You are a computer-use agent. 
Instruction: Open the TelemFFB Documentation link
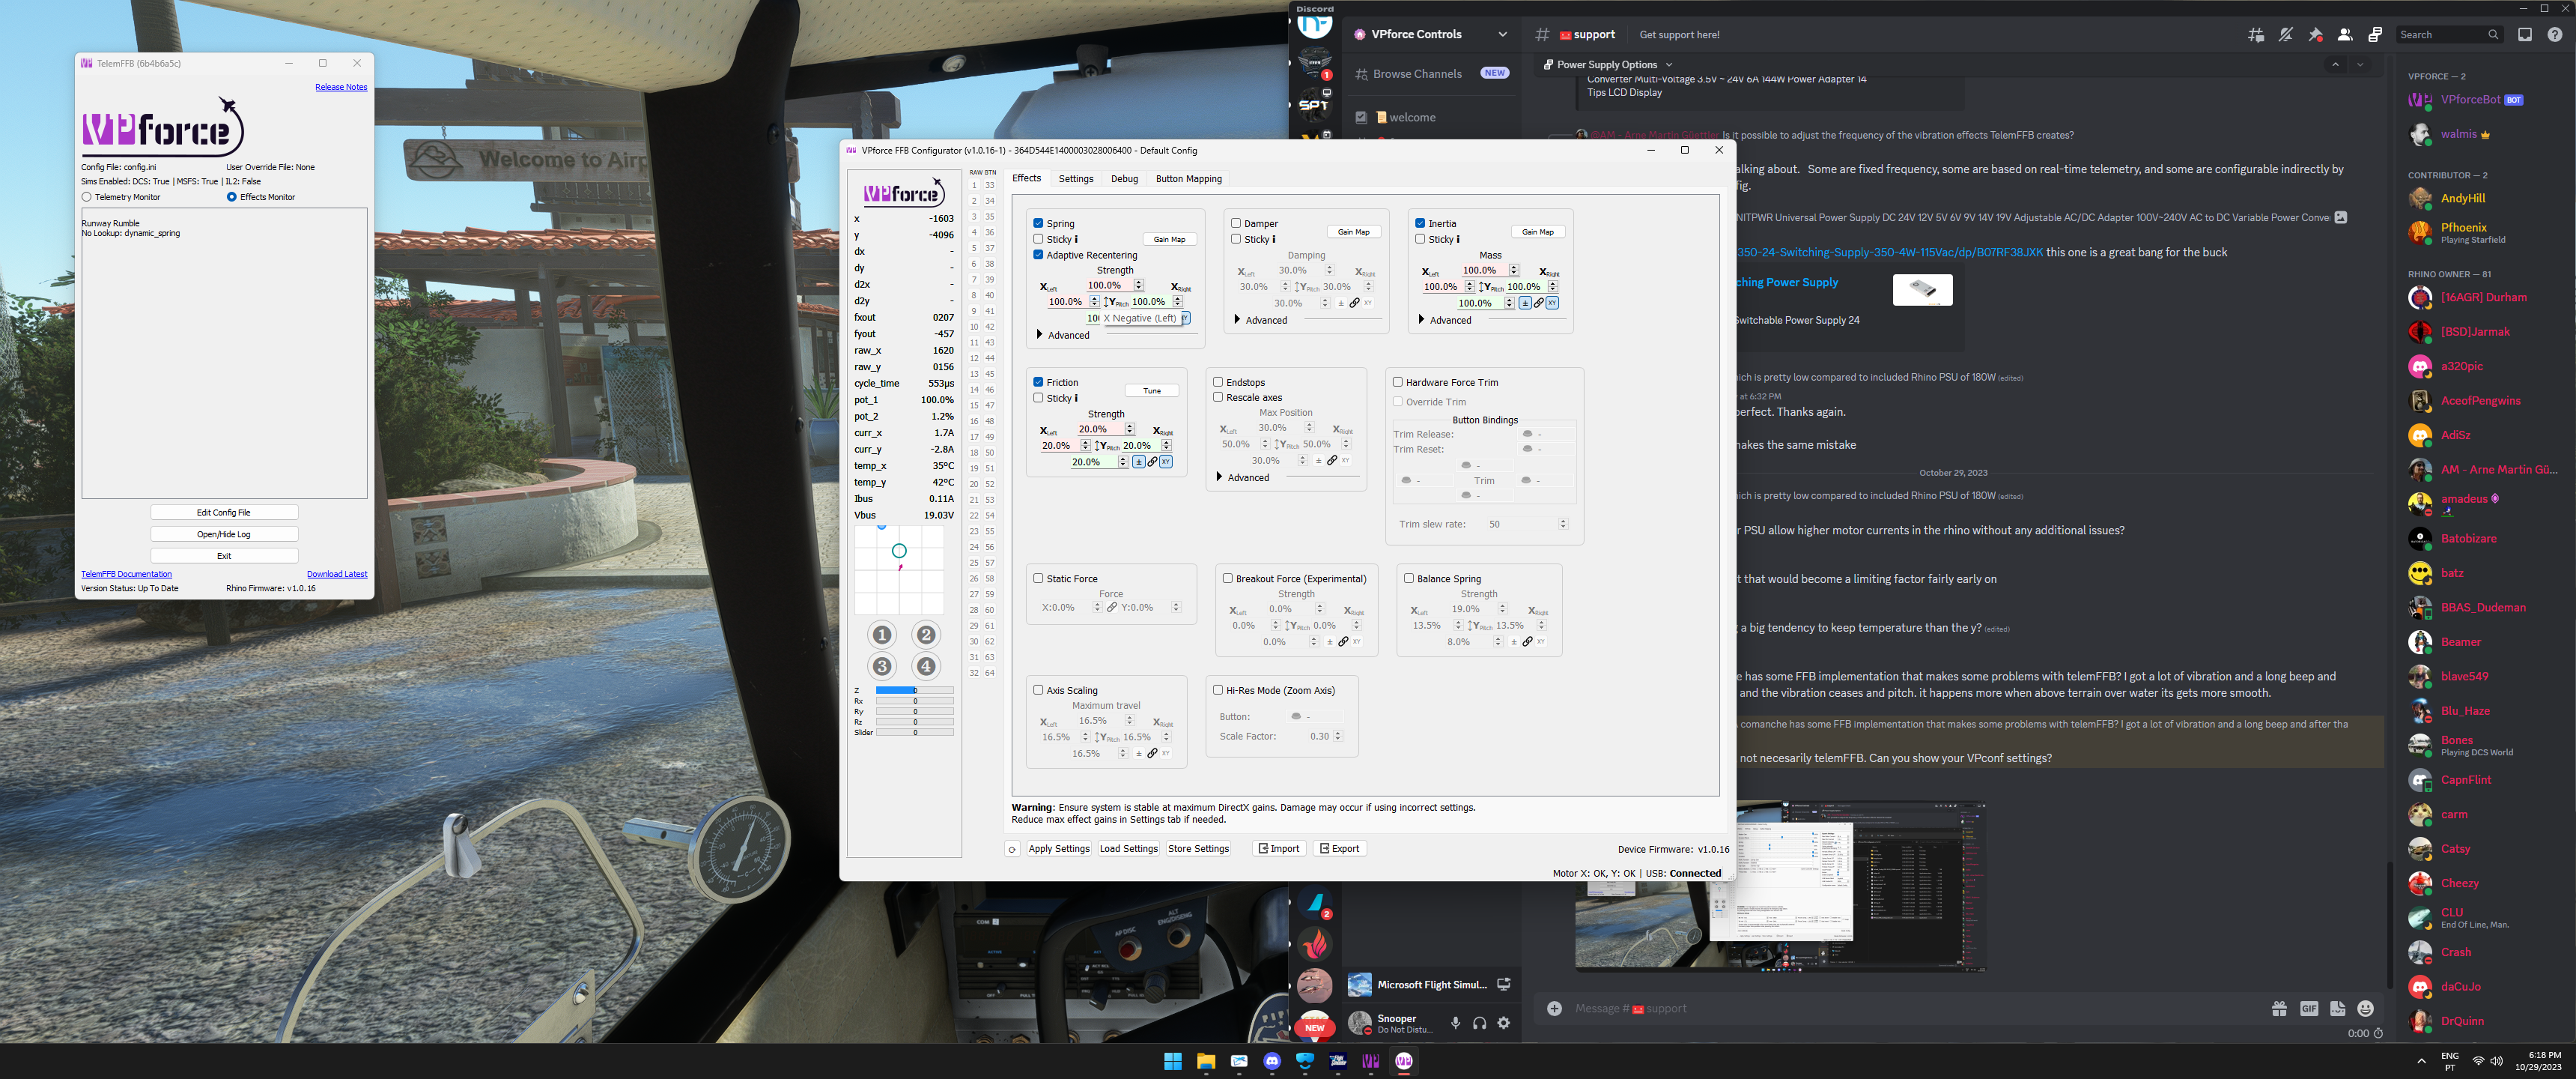[x=126, y=575]
